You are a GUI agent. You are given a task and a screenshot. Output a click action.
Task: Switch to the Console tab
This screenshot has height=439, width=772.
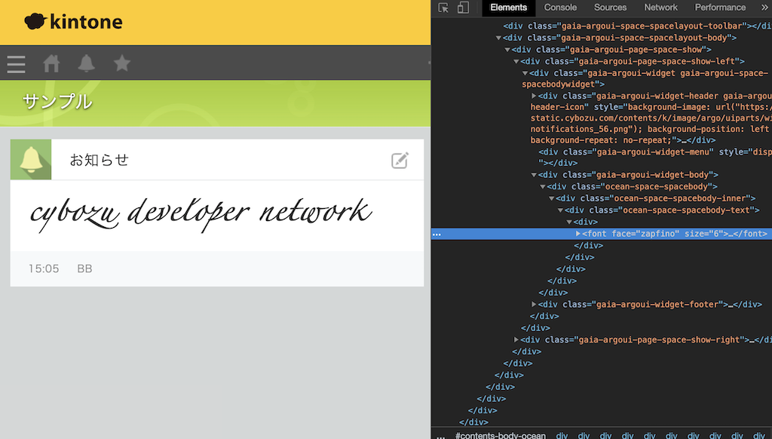click(x=559, y=8)
